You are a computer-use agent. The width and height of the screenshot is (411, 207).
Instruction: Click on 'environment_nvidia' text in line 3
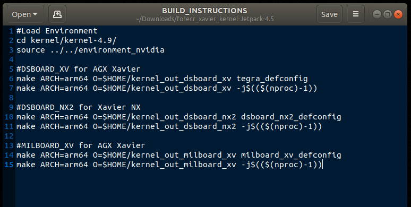[x=122, y=50]
